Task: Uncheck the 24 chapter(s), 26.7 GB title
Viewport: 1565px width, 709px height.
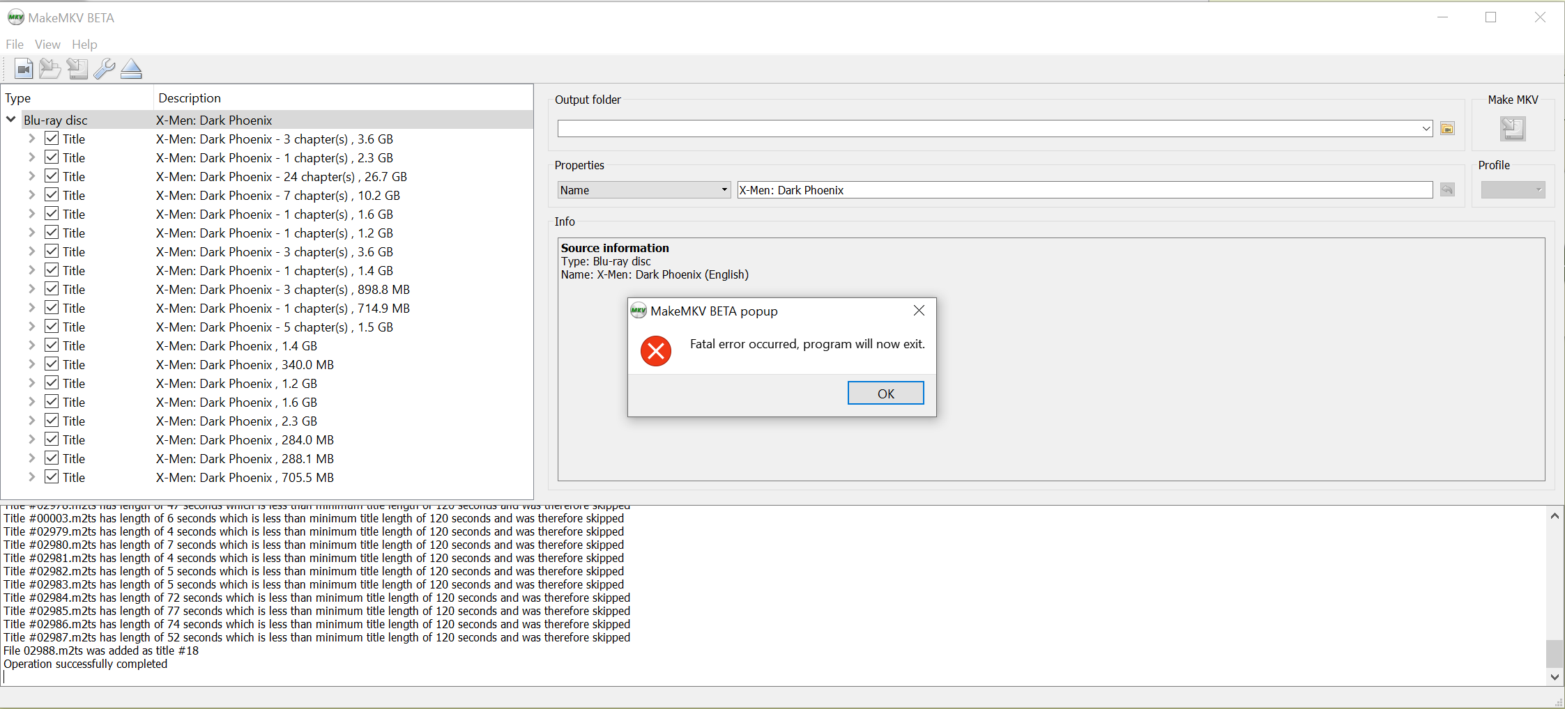Action: point(52,176)
